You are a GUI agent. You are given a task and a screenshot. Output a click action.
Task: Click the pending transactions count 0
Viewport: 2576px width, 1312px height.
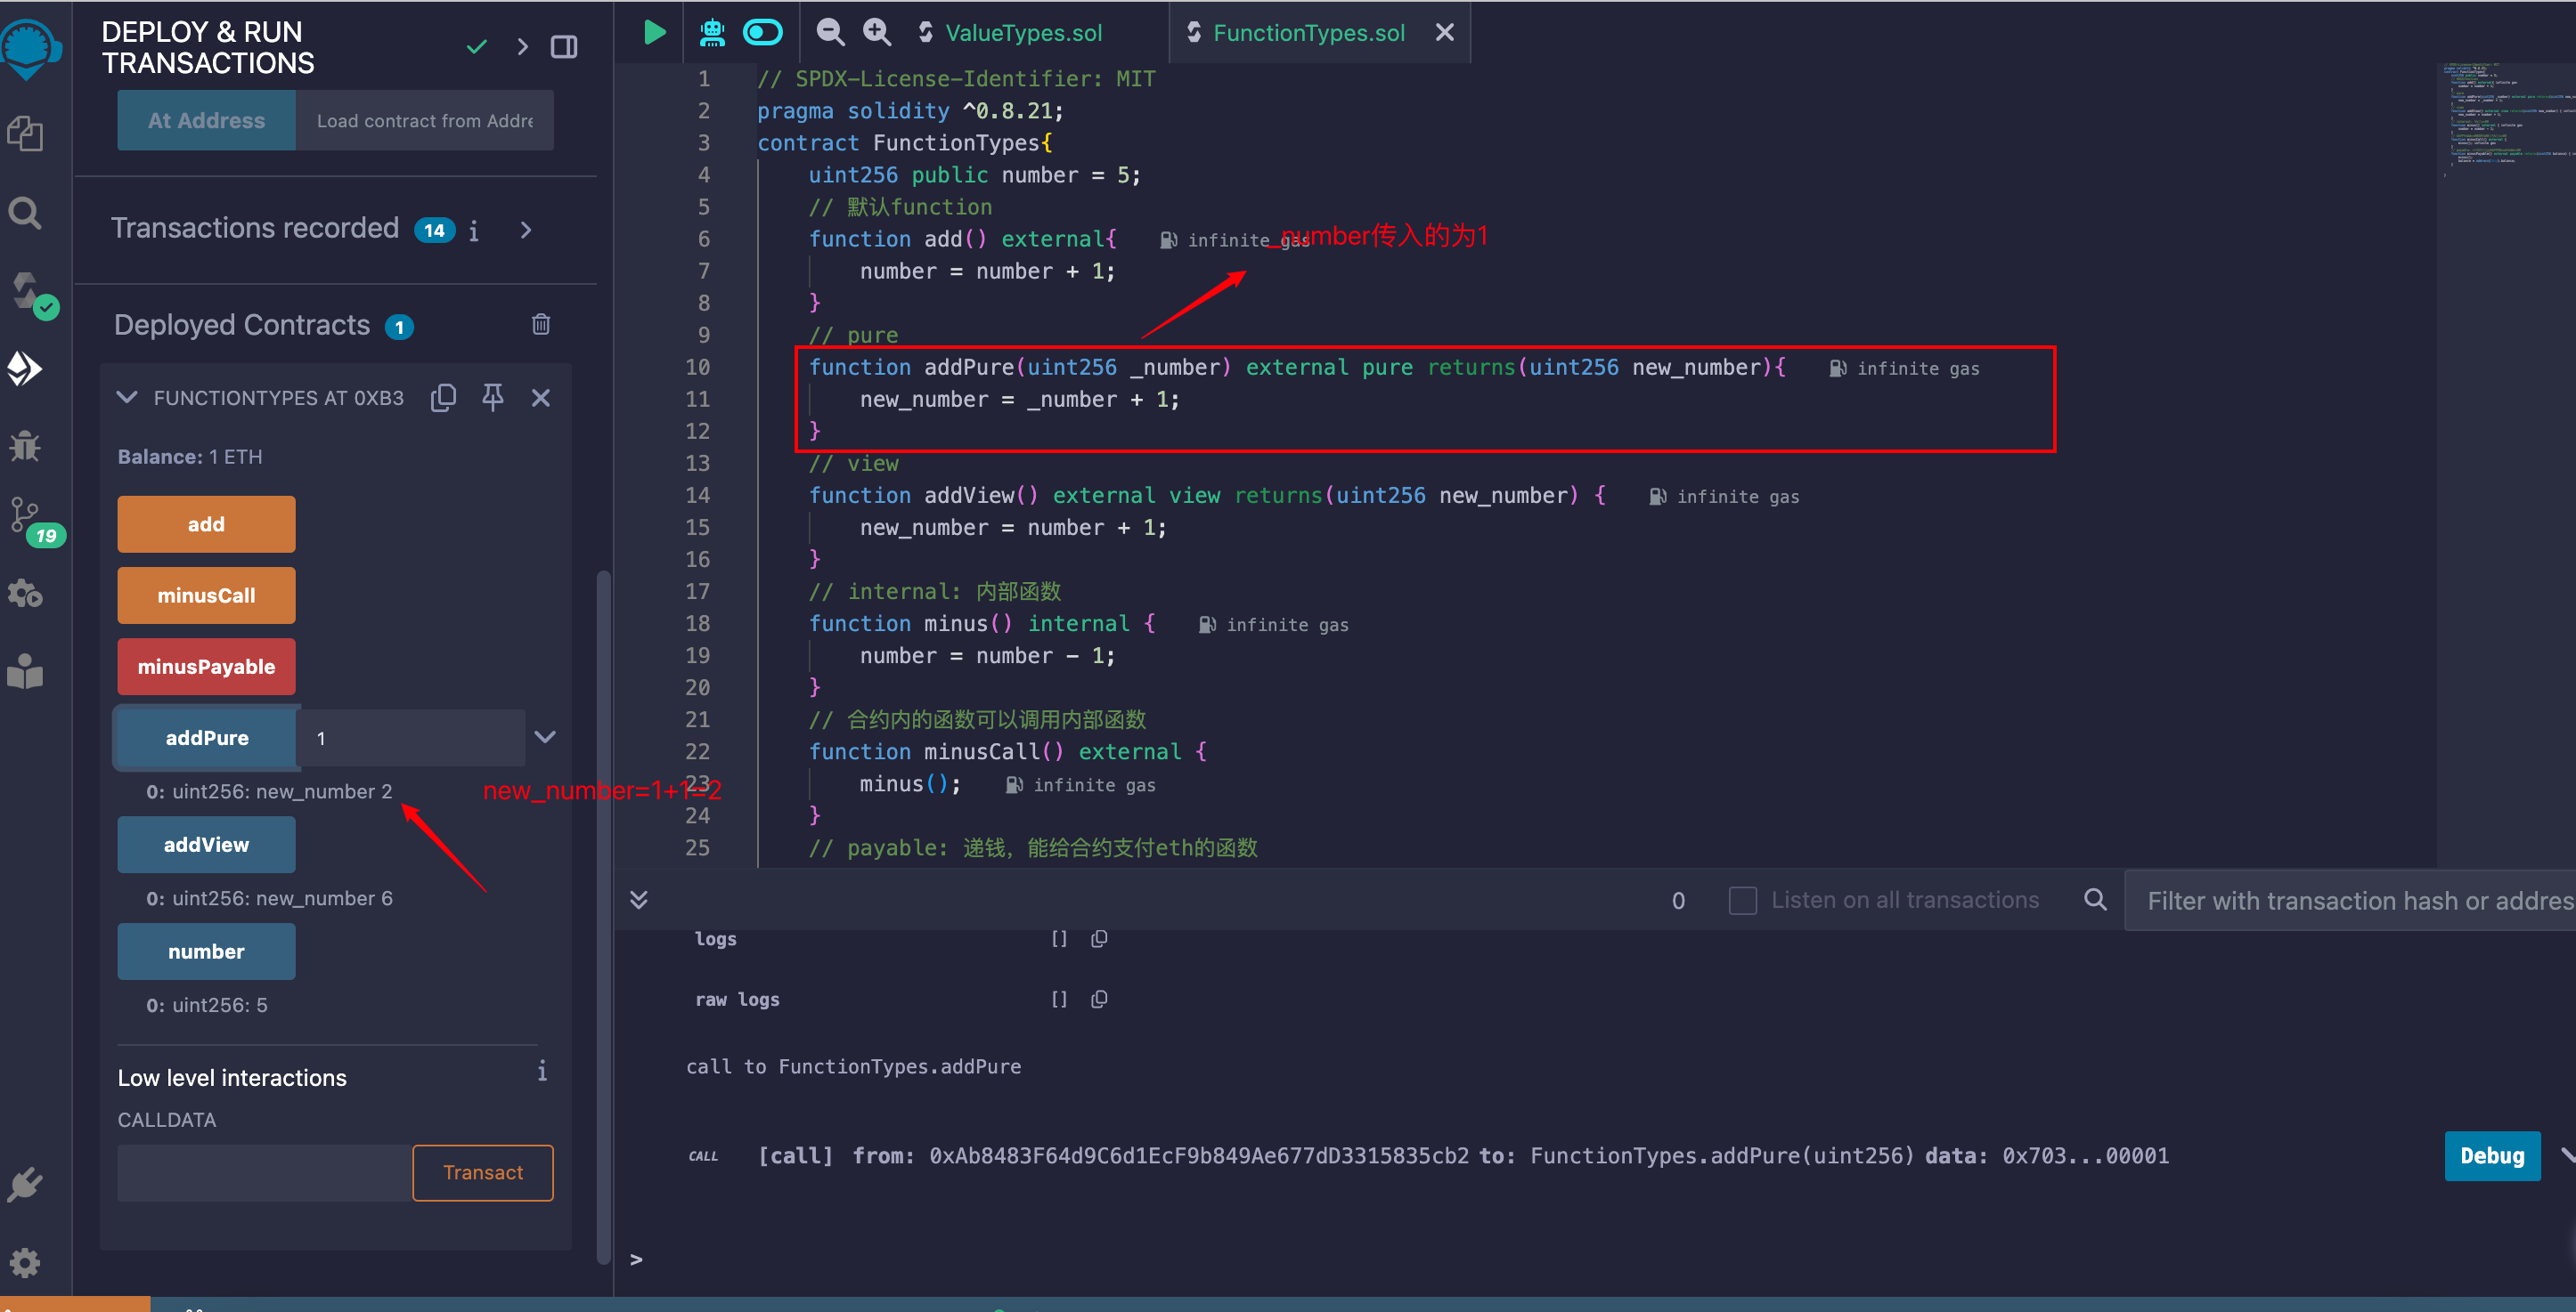click(x=1678, y=900)
